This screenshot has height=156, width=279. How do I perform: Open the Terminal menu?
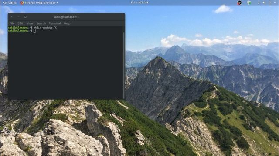[x=55, y=23]
